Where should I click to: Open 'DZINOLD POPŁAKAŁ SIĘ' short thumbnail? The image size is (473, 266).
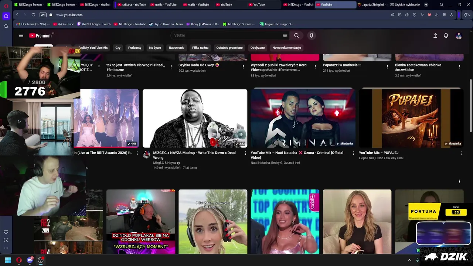[141, 222]
